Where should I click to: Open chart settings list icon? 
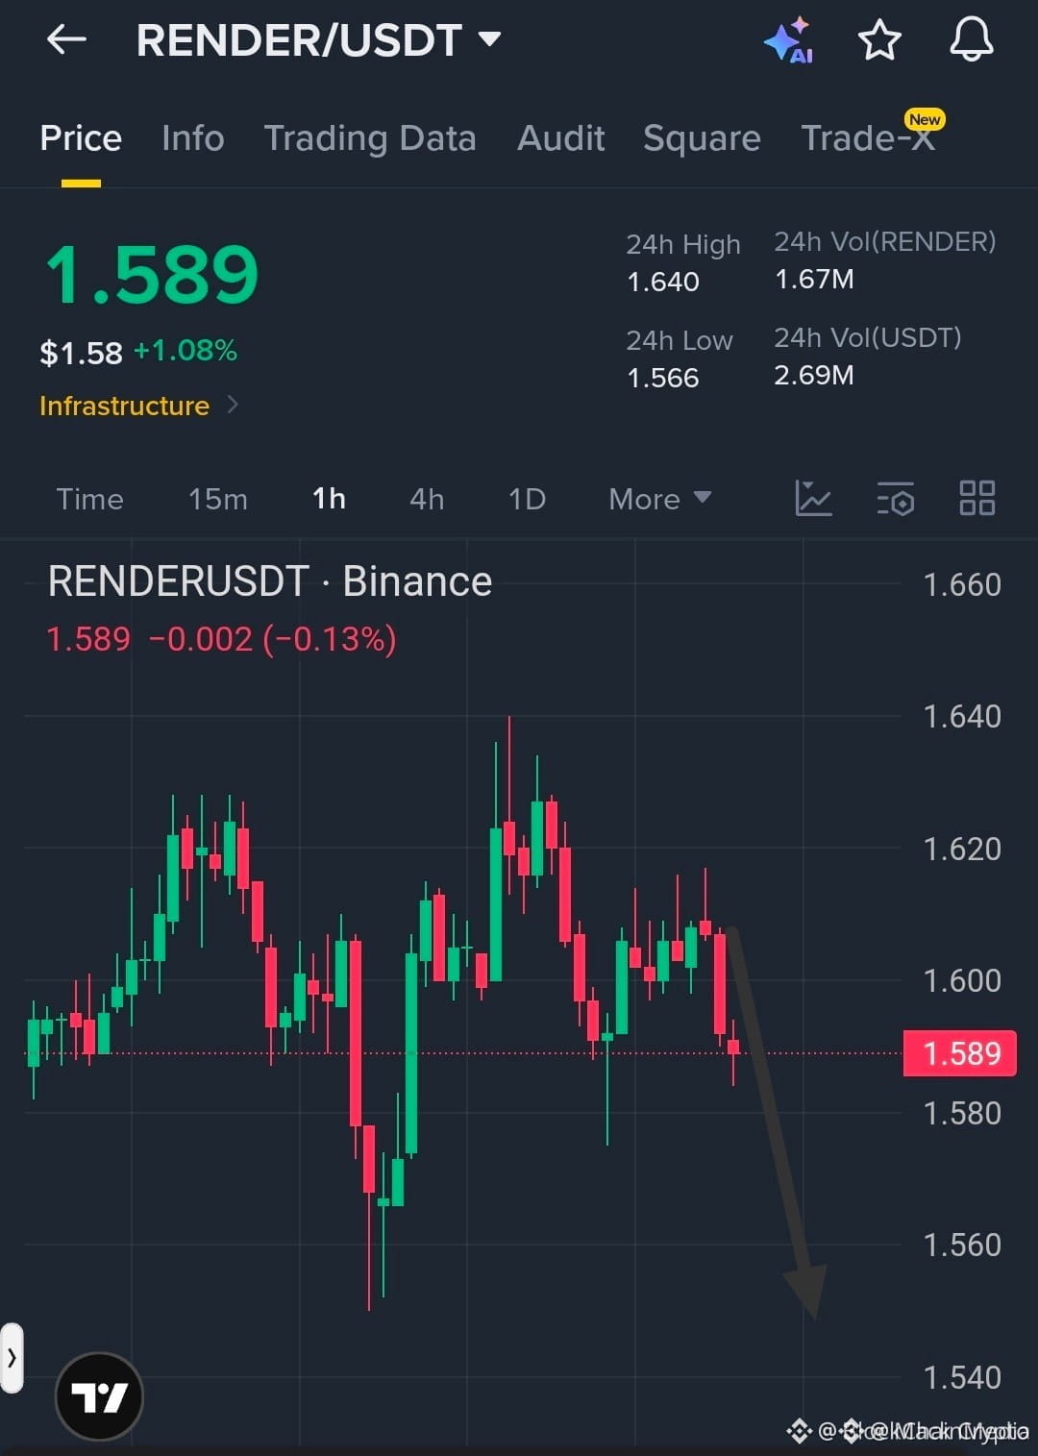(896, 499)
